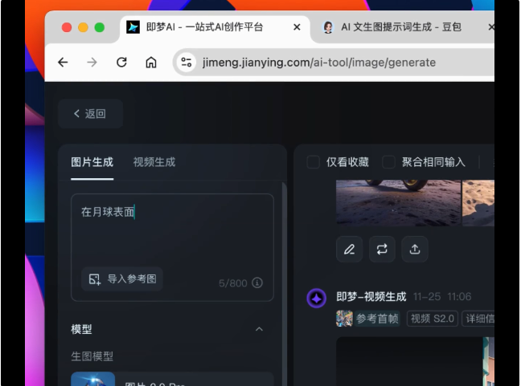
Task: Click the browser forward arrow
Action: 92,63
